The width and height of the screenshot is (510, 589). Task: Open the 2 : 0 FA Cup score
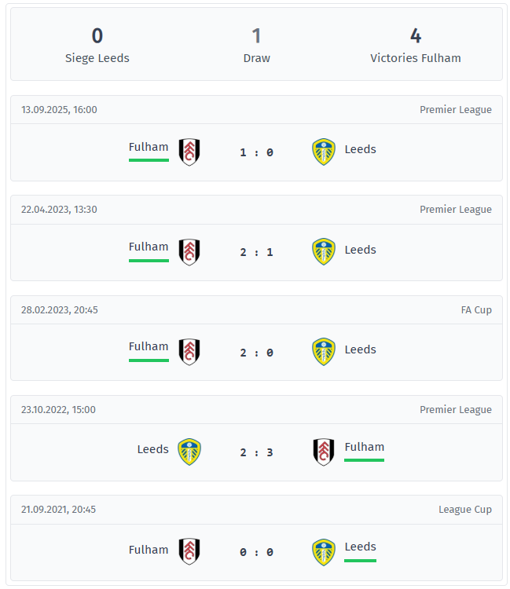point(256,353)
